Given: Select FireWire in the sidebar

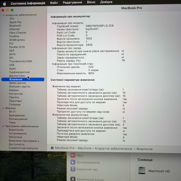Looking at the screenshot, I should point(14,36).
